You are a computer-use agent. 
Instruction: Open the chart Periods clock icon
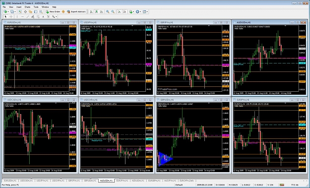137,12
